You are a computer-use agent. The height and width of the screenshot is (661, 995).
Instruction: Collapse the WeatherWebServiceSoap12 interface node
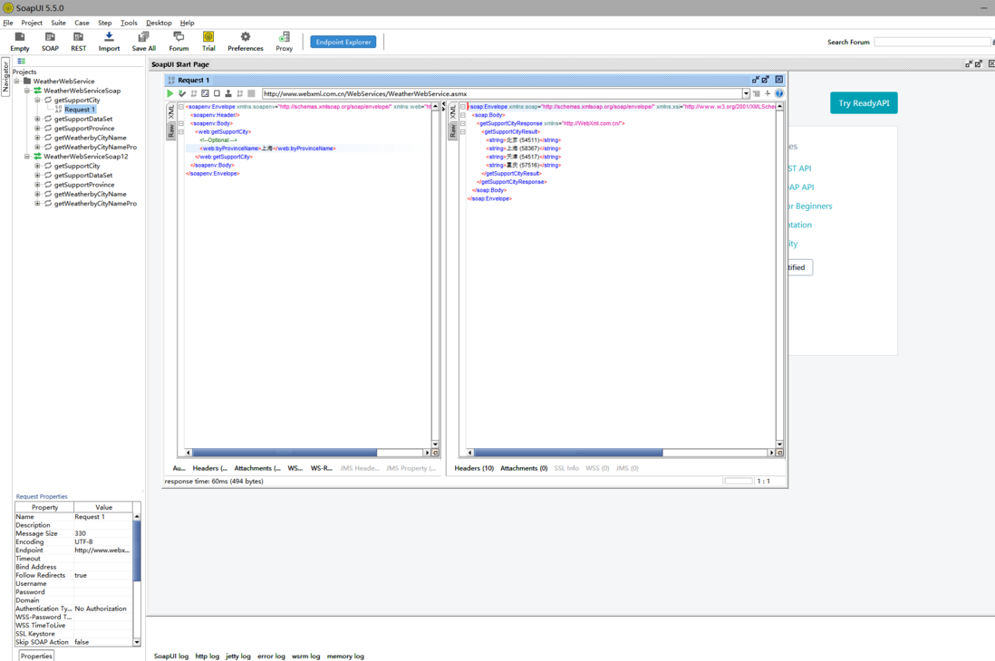26,156
